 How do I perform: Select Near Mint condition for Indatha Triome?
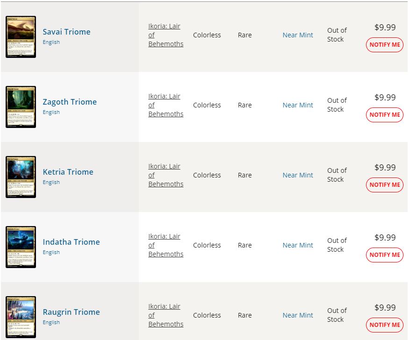point(297,245)
